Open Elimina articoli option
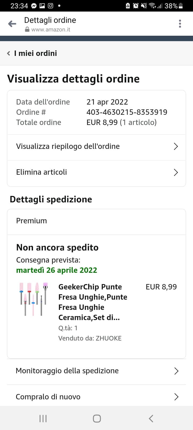This screenshot has width=193, height=430. coord(42,172)
